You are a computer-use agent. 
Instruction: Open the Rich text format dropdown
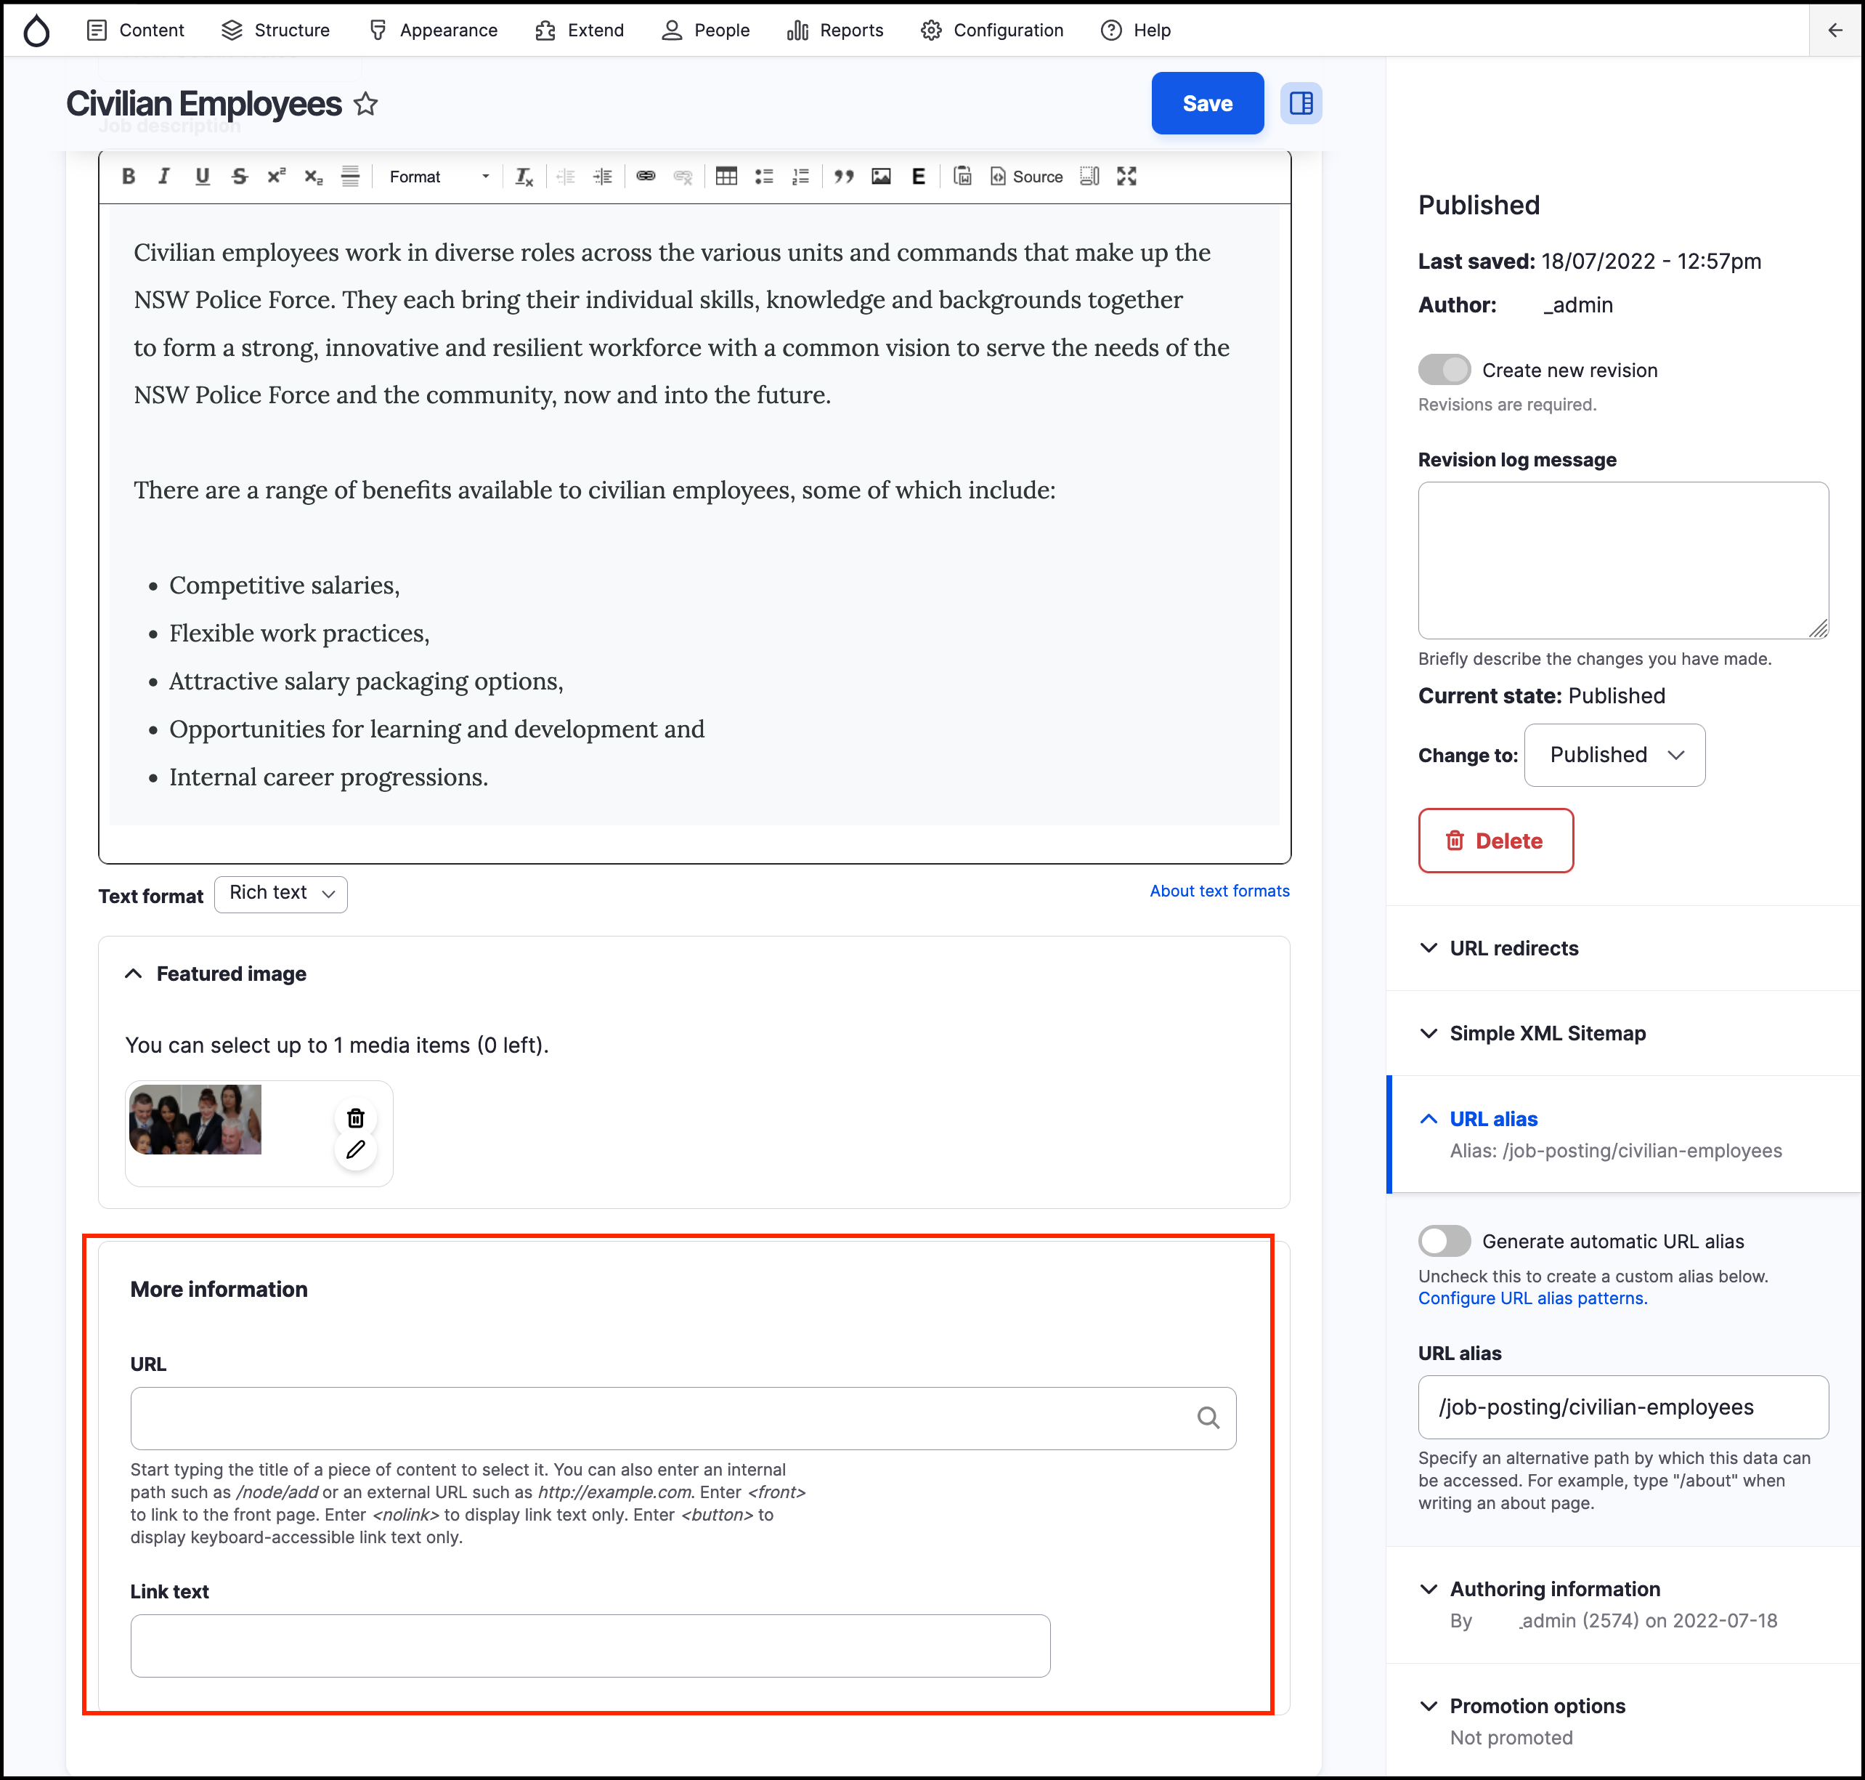tap(281, 894)
